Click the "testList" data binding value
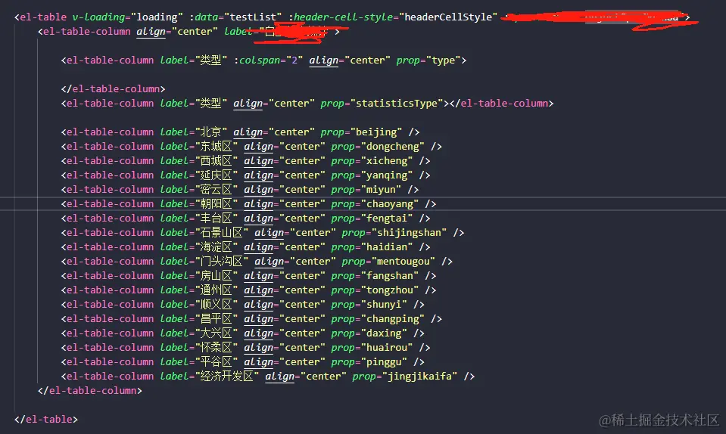The height and width of the screenshot is (434, 726). tap(253, 17)
